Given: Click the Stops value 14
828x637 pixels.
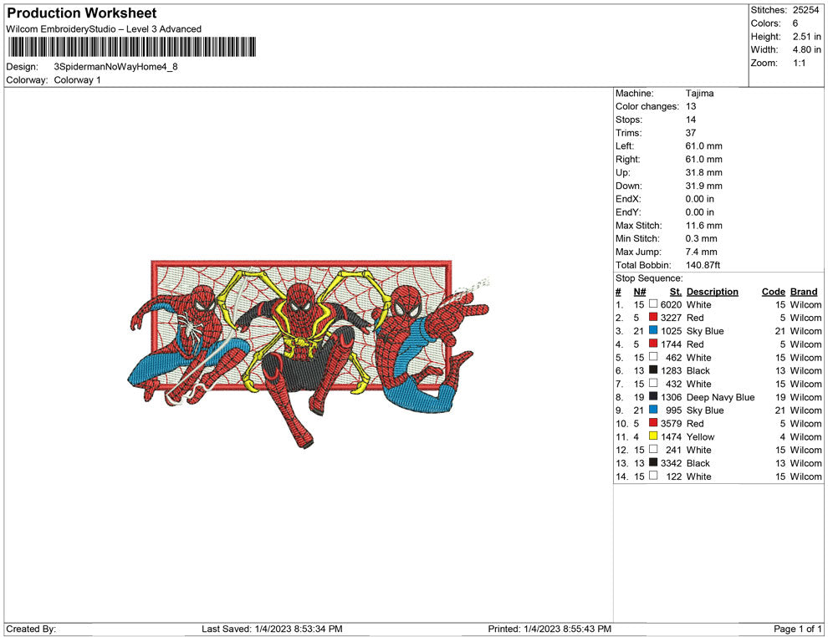Looking at the screenshot, I should click(x=691, y=120).
